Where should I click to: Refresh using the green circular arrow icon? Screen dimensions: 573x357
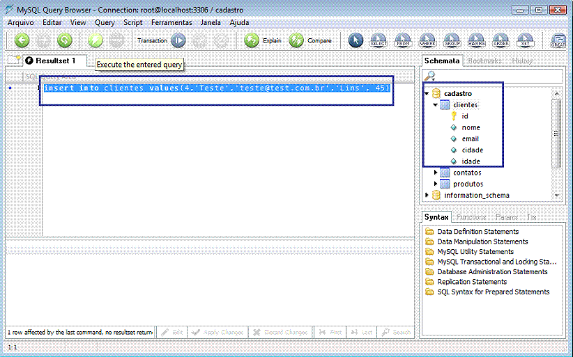(65, 40)
